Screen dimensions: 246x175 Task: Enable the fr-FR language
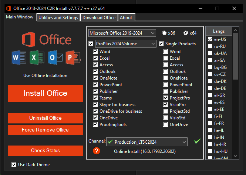pyautogui.click(x=210, y=123)
